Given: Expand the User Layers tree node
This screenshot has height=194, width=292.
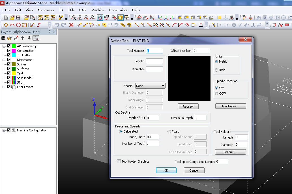Looking at the screenshot, I should 4,87.
